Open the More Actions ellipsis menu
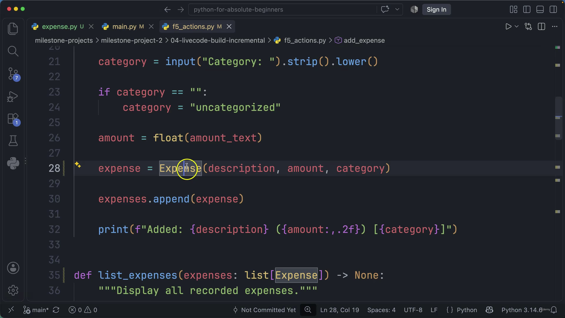The width and height of the screenshot is (565, 318). 555,26
